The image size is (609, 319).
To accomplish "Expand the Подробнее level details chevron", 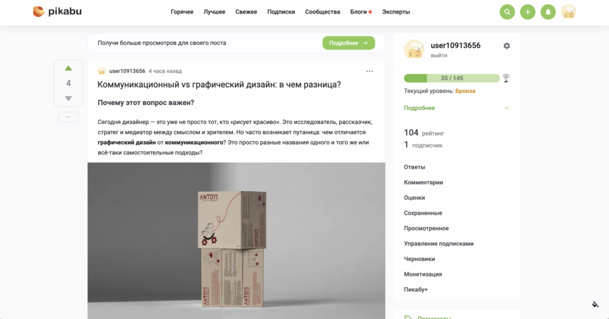I will (x=506, y=108).
